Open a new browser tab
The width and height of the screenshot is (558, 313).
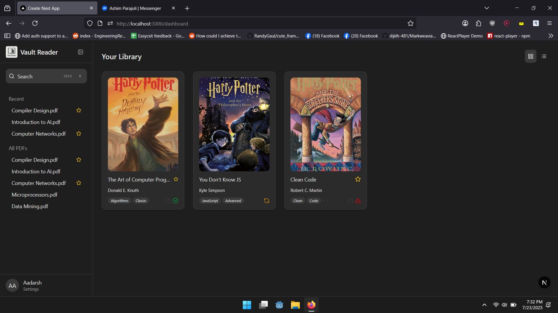(187, 8)
